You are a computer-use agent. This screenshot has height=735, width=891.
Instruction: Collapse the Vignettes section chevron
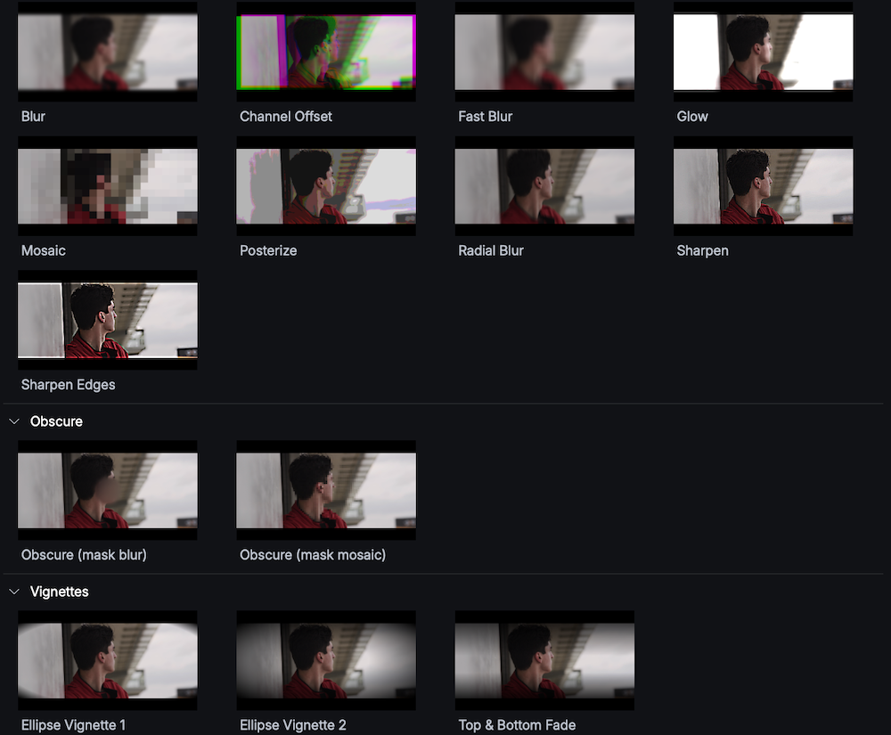(14, 592)
